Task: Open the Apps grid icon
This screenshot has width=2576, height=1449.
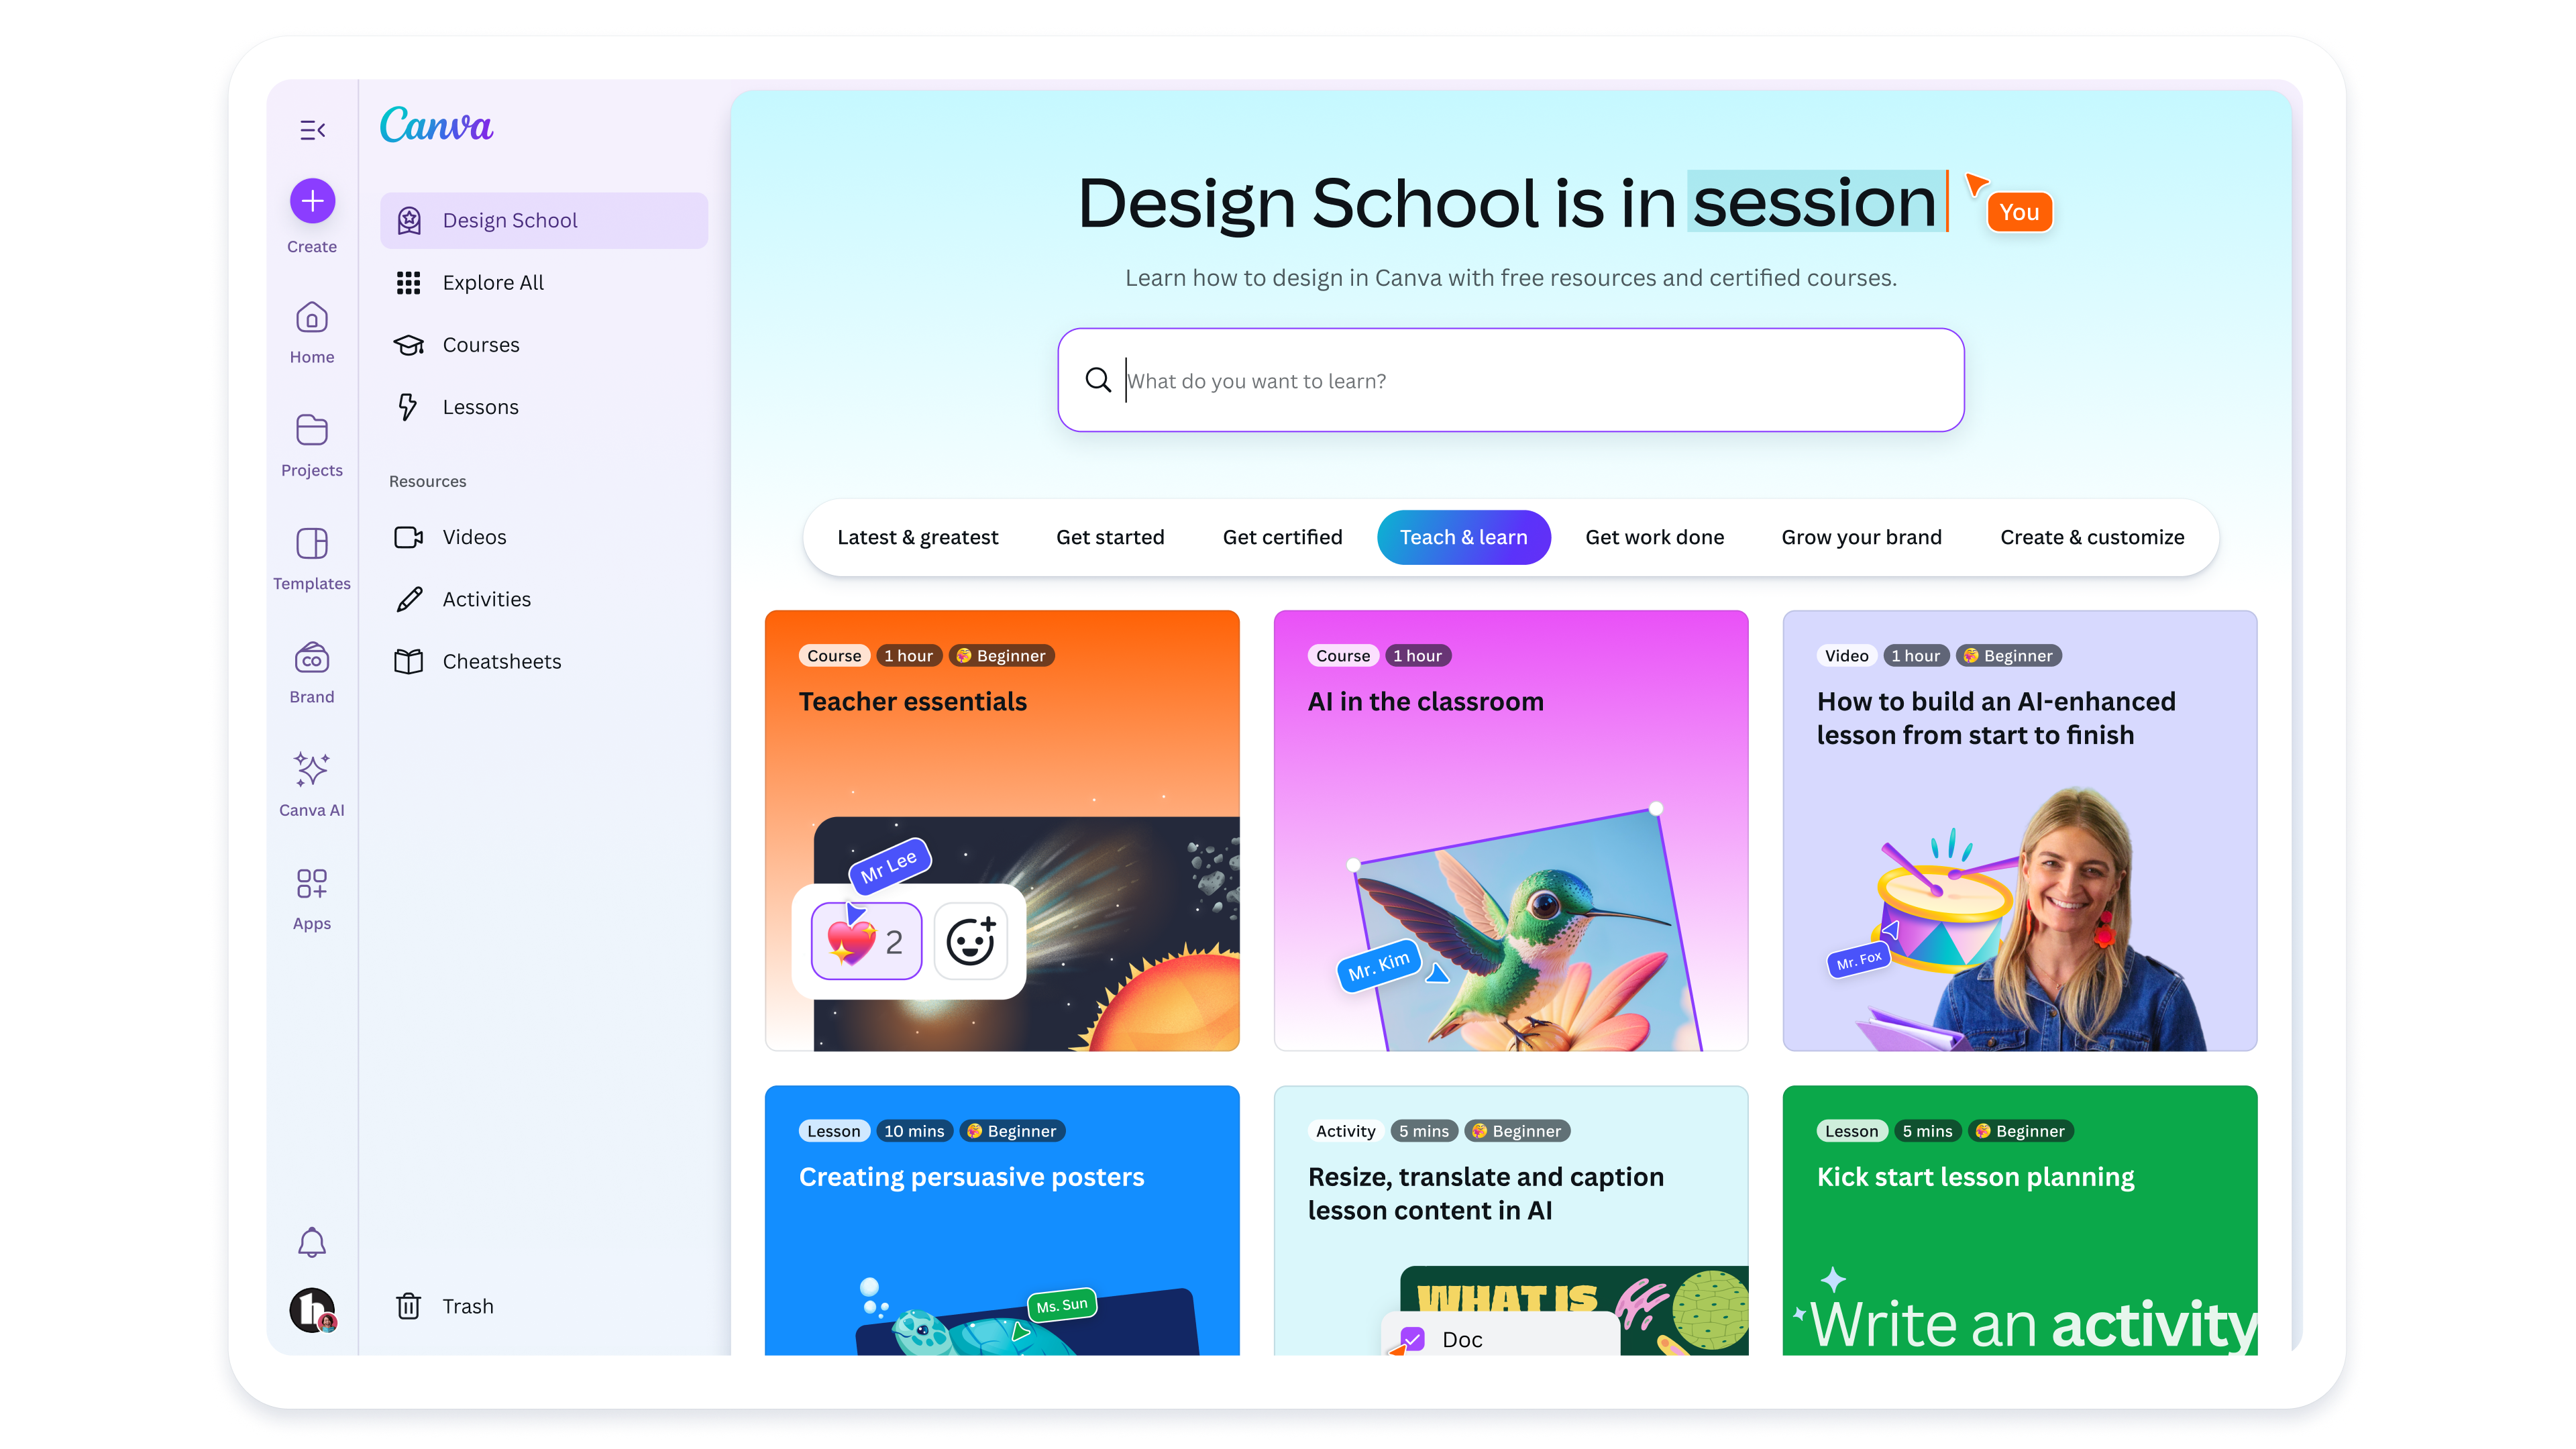Action: pos(312,884)
